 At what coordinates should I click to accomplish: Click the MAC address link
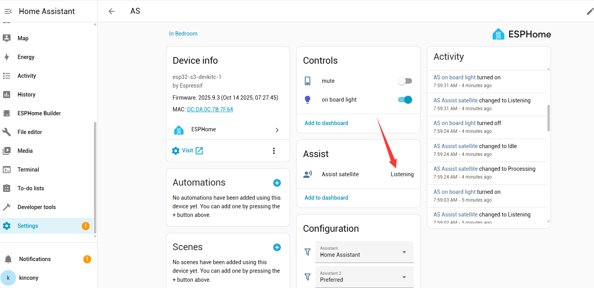coord(210,109)
